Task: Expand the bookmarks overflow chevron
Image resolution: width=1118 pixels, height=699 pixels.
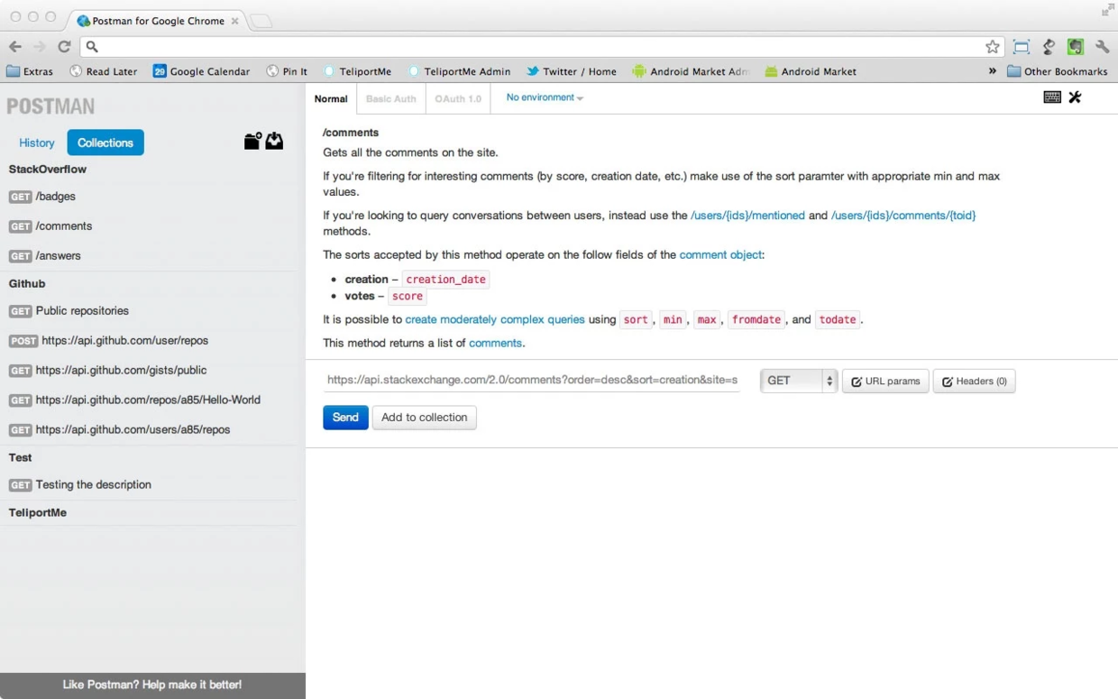Action: coord(993,71)
